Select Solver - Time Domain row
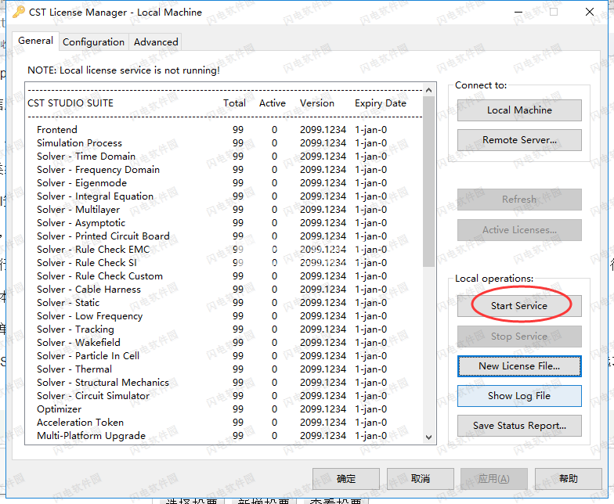Image resolution: width=614 pixels, height=504 pixels. coord(211,157)
